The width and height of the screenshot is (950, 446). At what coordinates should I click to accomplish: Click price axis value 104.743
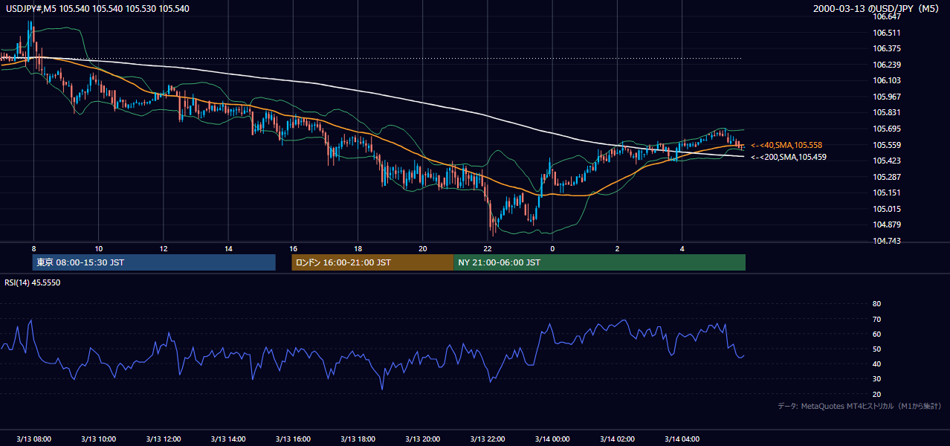click(886, 241)
